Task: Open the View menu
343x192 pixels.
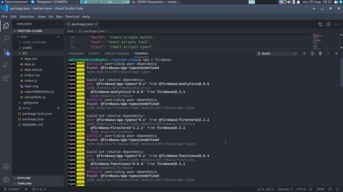Action: pos(42,17)
